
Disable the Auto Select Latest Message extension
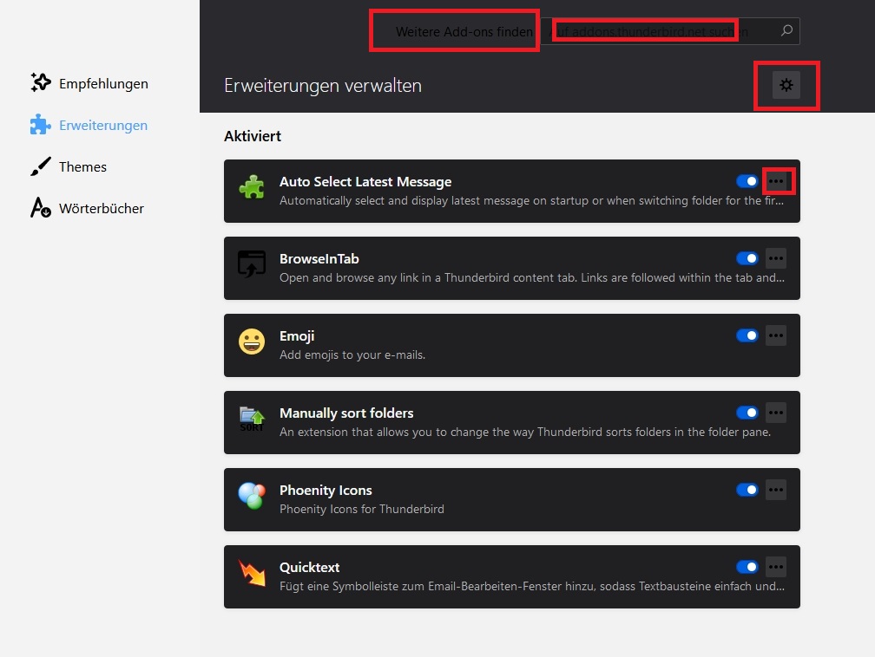(x=747, y=181)
